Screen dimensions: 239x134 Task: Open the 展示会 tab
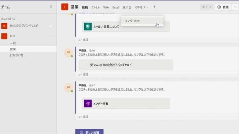(x=127, y=7)
